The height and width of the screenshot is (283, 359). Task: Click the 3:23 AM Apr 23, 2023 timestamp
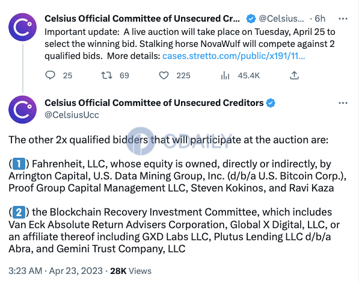point(56,271)
